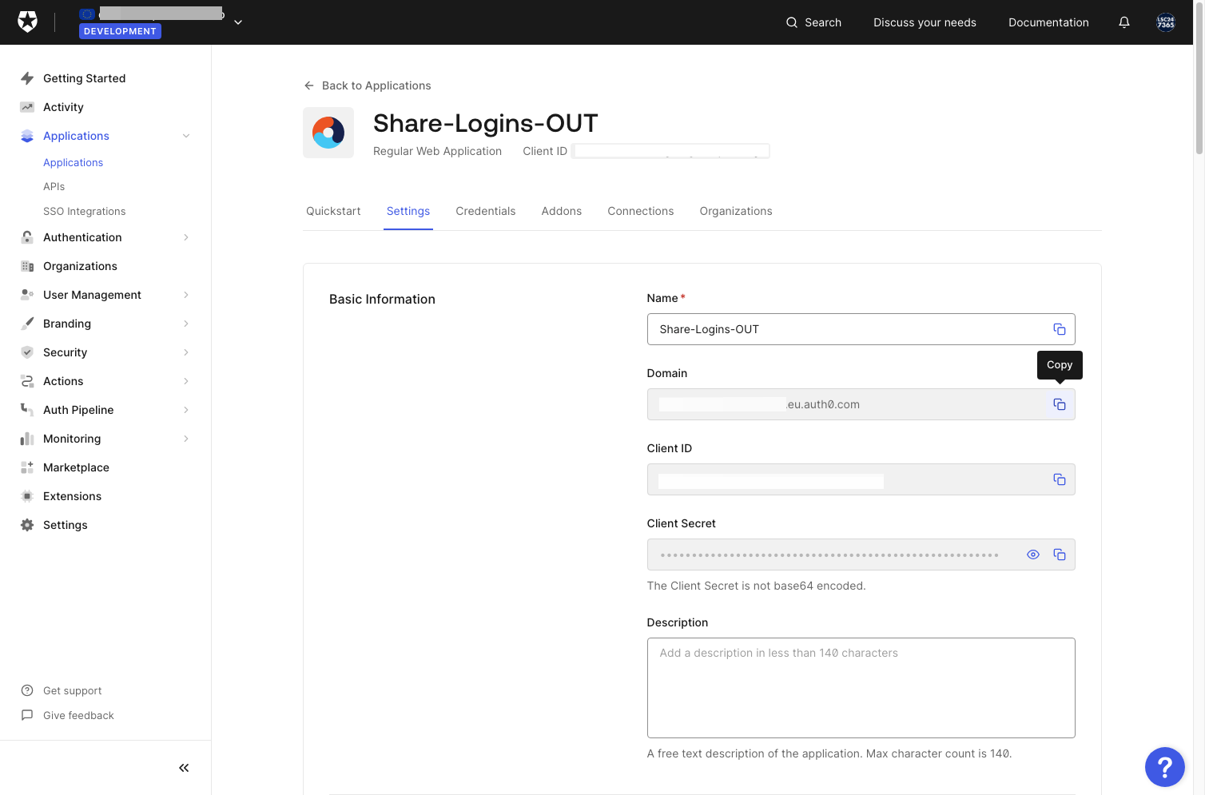Copy the Client ID field value
The image size is (1205, 795).
pos(1060,479)
